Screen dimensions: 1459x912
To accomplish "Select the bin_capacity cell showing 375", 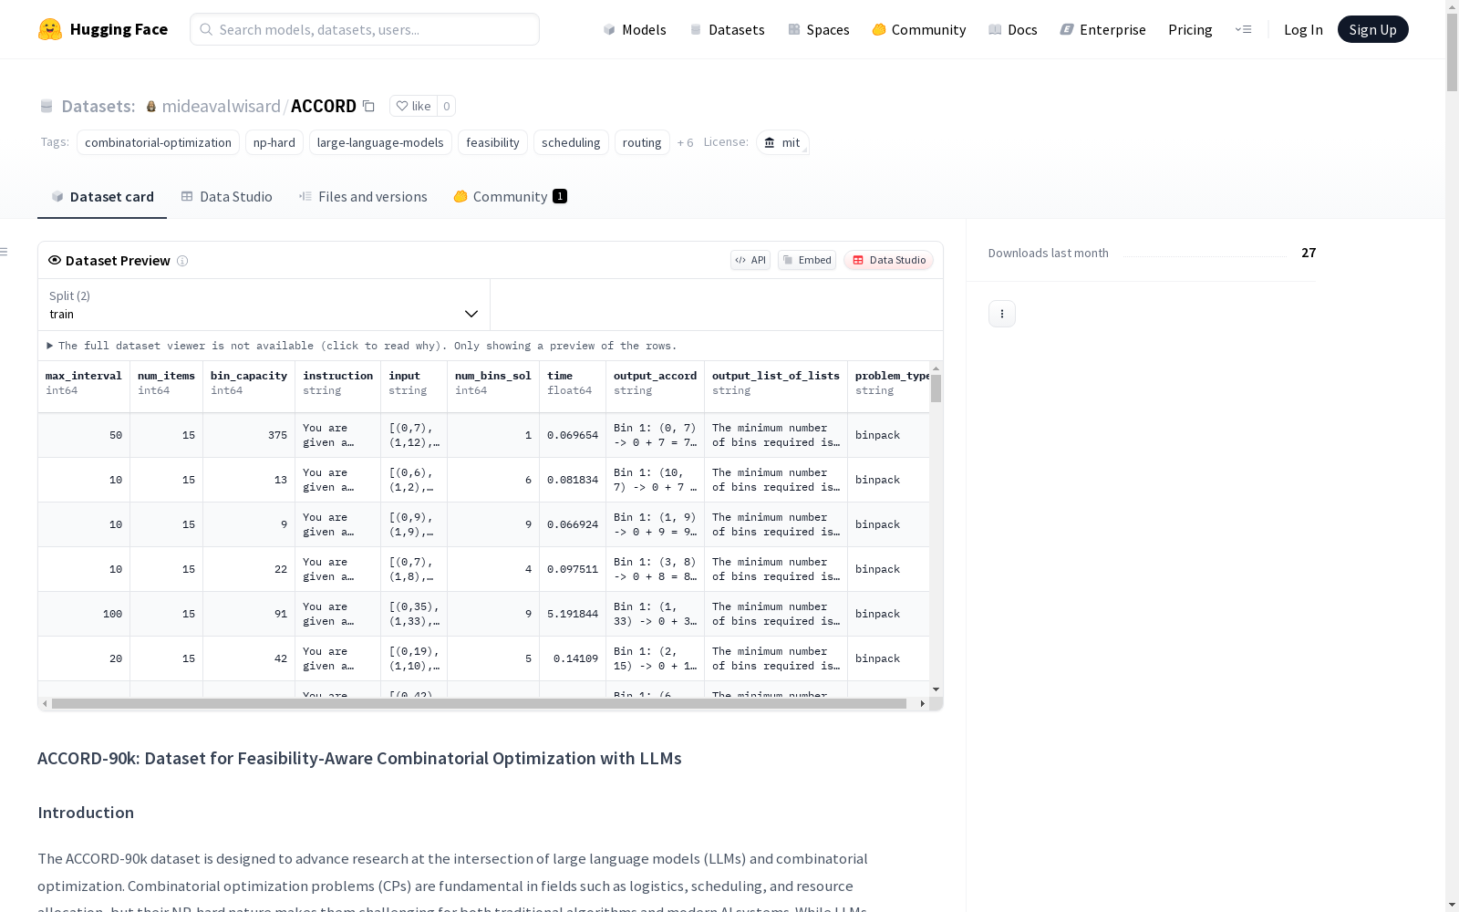I will [x=249, y=435].
